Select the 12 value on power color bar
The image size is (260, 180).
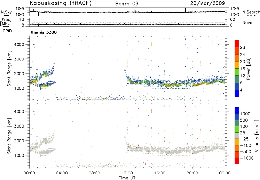coord(242,76)
